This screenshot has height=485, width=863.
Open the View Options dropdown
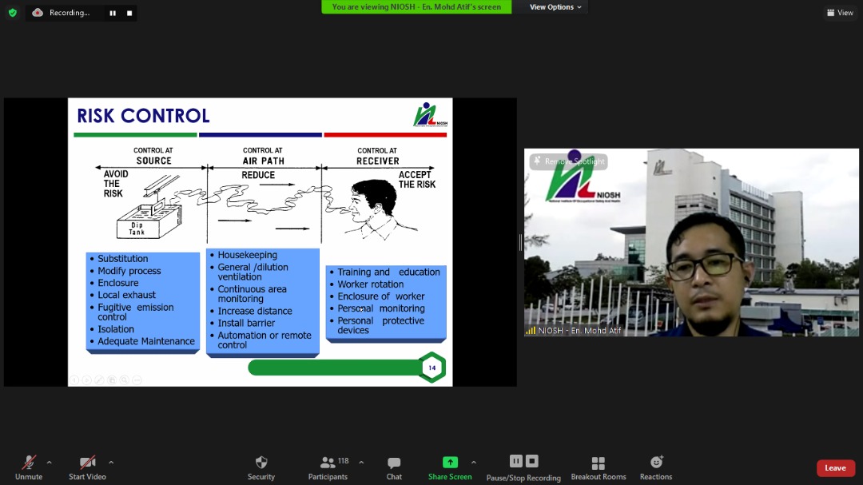click(x=556, y=7)
